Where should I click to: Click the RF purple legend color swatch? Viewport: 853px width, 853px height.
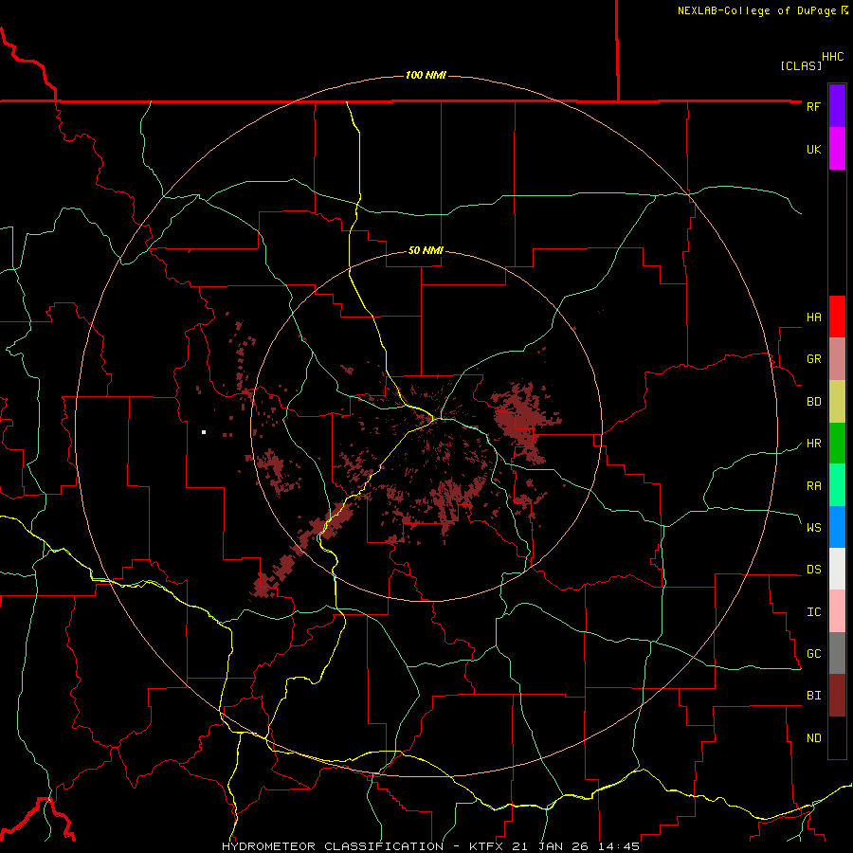(x=837, y=106)
